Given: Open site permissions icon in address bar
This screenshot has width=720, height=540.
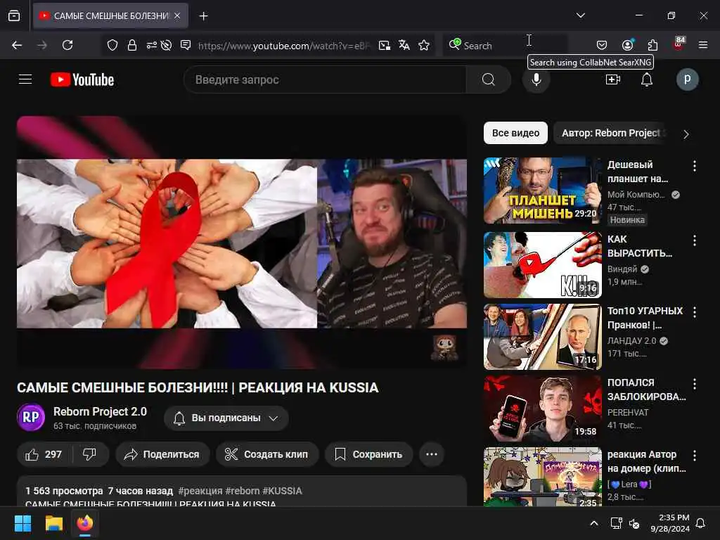Looking at the screenshot, I should [152, 45].
